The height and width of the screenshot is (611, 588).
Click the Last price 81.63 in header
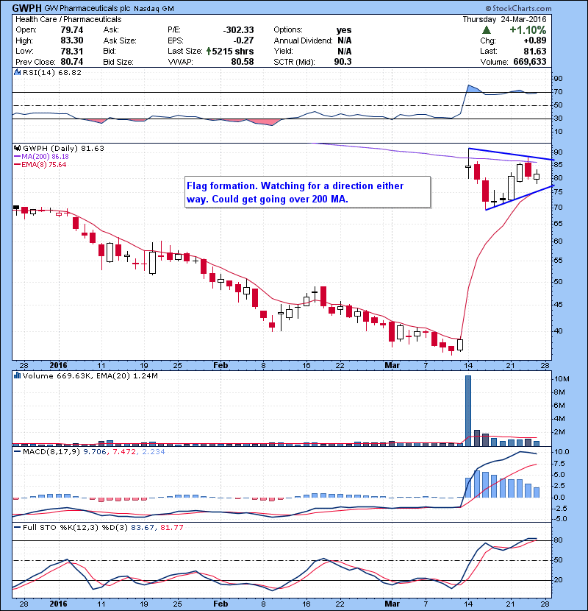534,51
